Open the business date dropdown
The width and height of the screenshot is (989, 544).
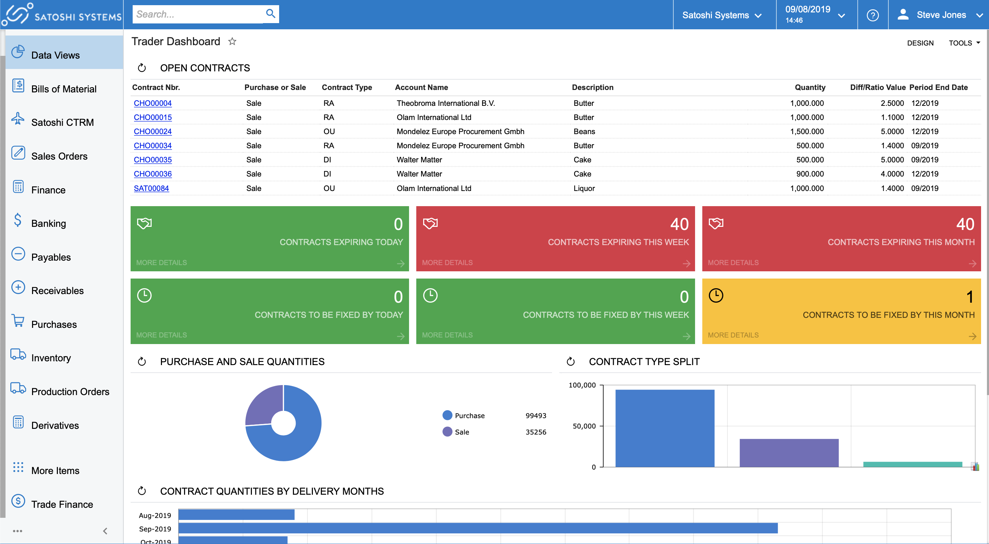click(815, 14)
